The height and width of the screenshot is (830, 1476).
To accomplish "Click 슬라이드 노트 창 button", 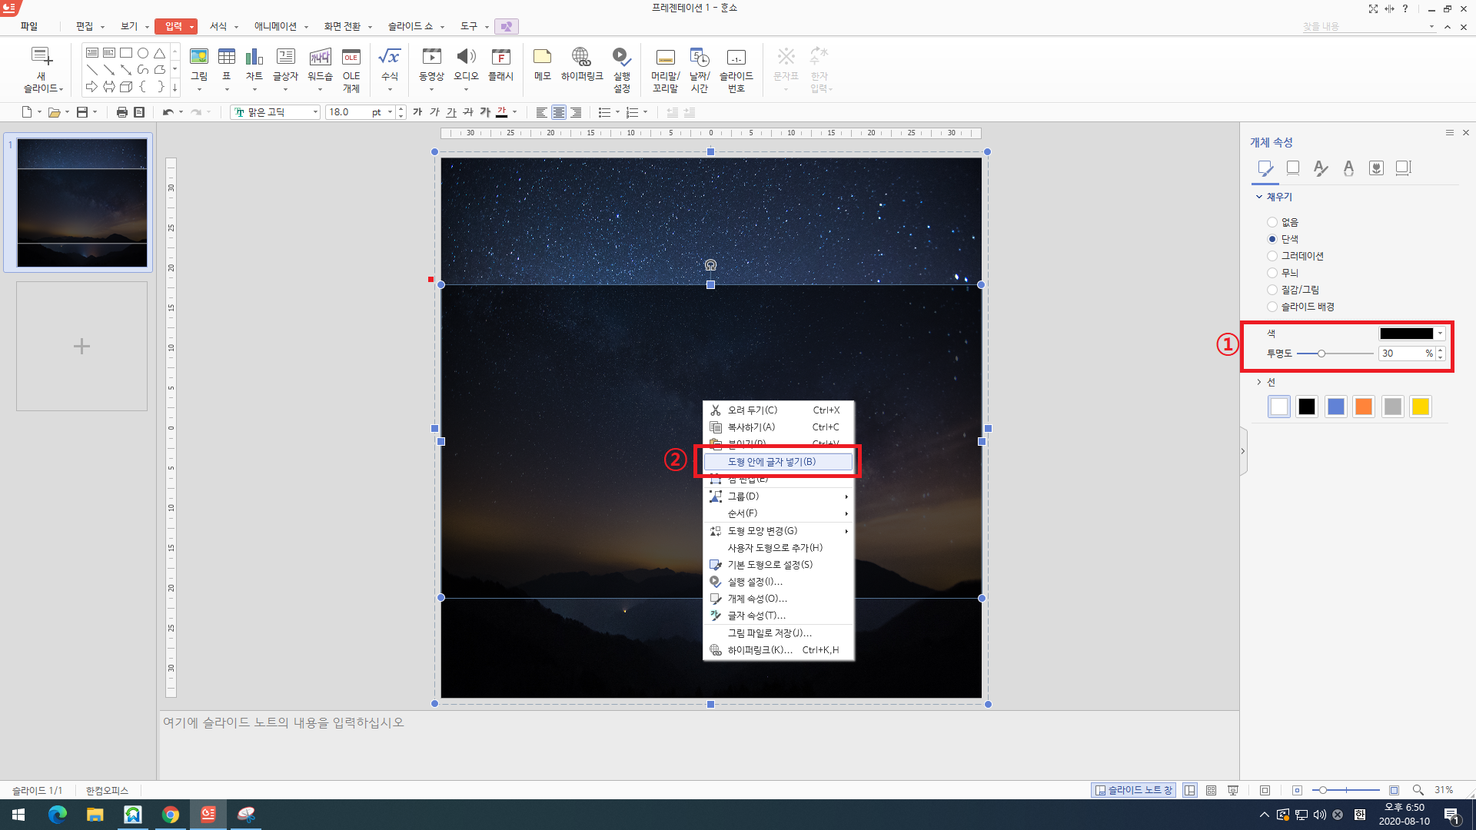I will coord(1134,790).
